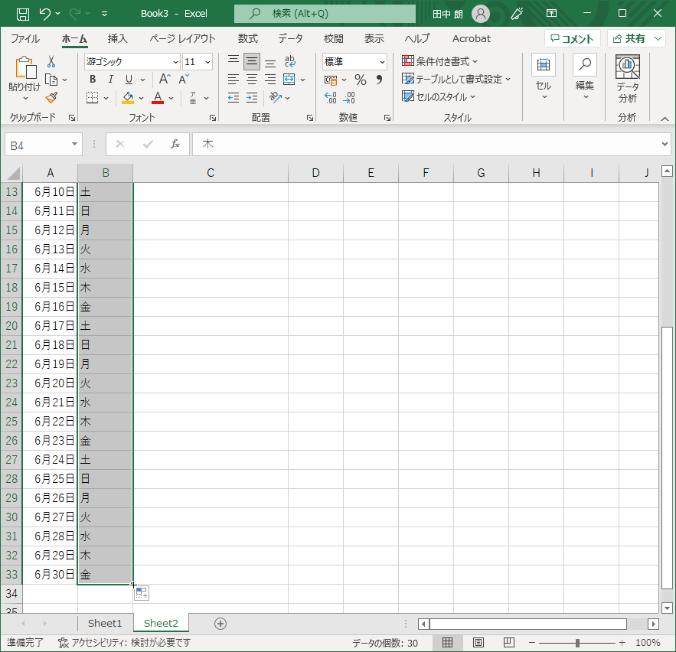Switch to Page Layout view
This screenshot has height=652, width=676.
pos(478,643)
